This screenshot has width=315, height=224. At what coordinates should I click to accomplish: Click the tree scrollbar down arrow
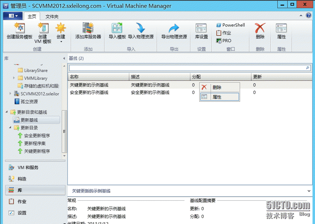click(64, 156)
